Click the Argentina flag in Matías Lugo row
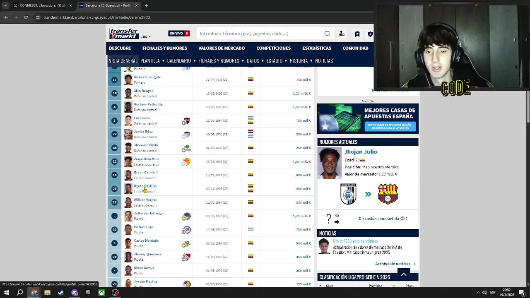The image size is (530, 298). [251, 229]
